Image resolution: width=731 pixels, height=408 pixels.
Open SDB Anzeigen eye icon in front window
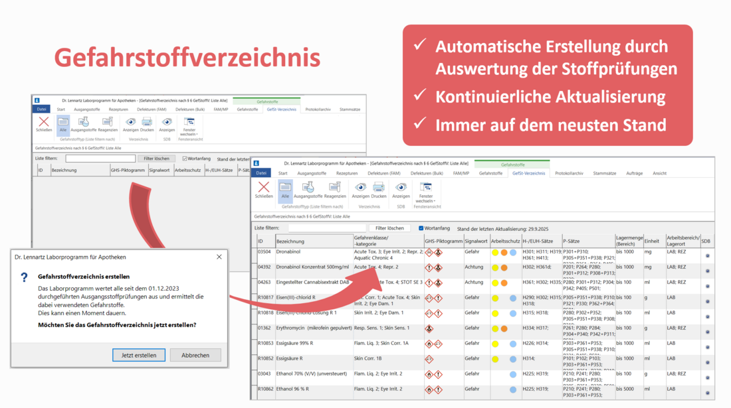(401, 188)
